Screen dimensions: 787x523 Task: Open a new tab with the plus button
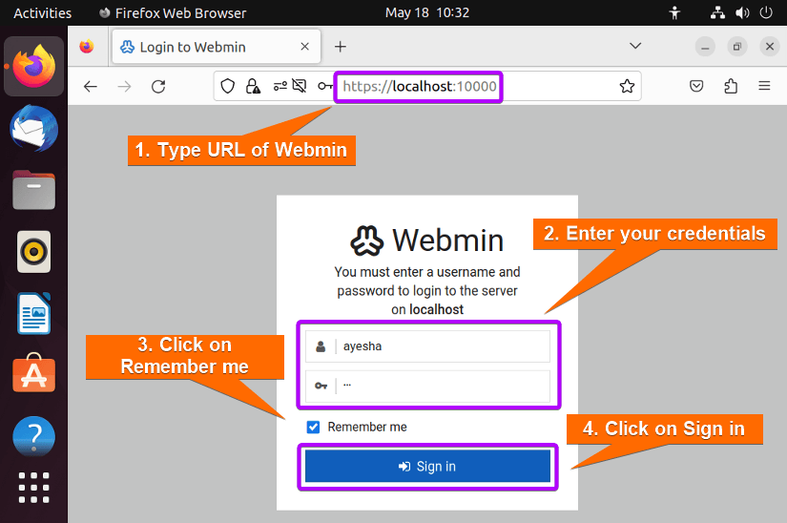(x=341, y=47)
